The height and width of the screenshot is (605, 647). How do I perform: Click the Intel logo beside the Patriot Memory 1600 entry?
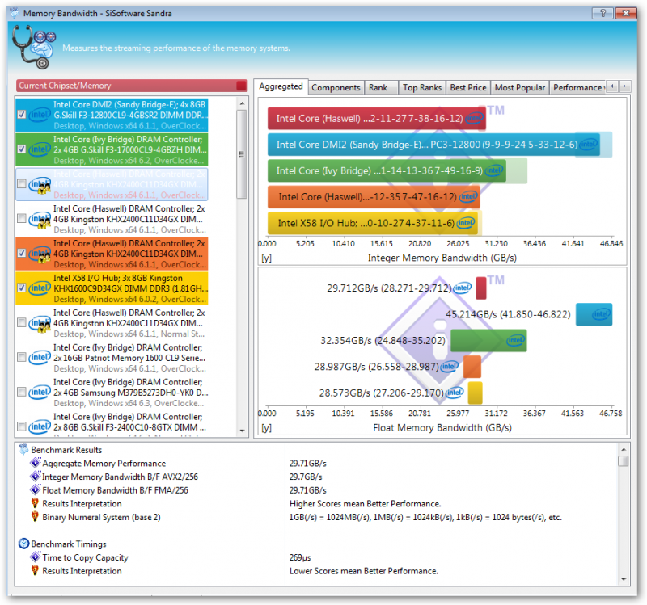(x=39, y=358)
